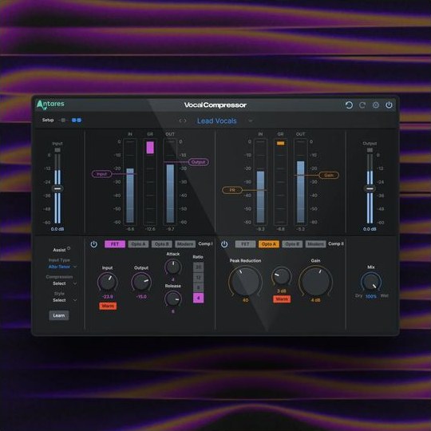Click Output fader value 0.0 dB
This screenshot has width=431, height=431.
click(370, 229)
